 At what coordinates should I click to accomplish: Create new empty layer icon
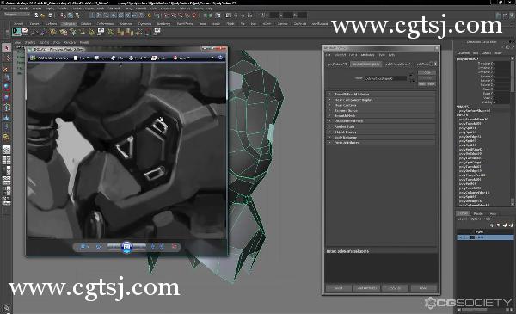(x=505, y=225)
